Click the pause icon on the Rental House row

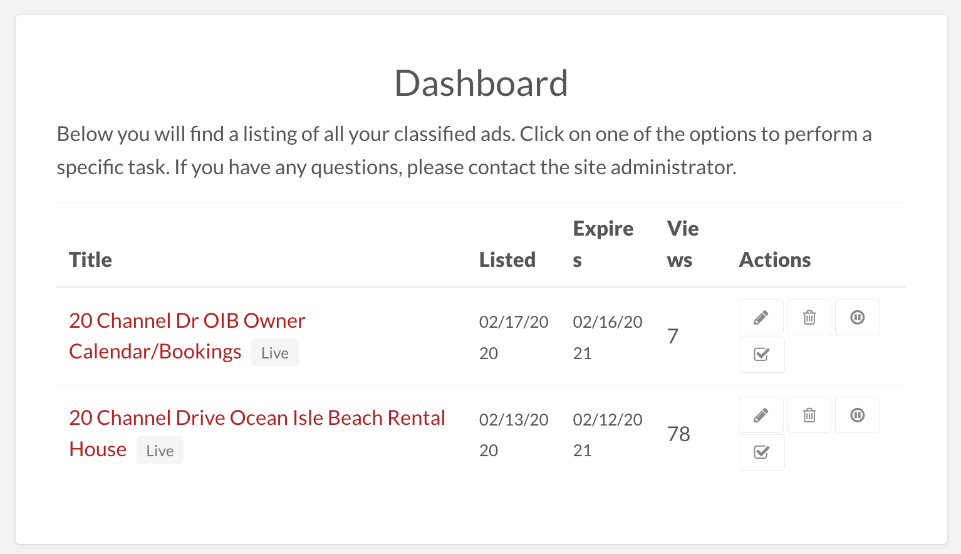point(857,415)
